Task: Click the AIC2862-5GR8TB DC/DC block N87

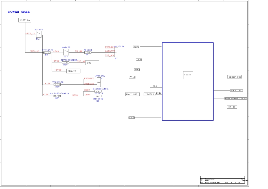Action: click(x=57, y=96)
